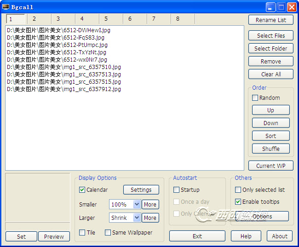Remove the selected wallpaper entry
Screen dimensions: 299x247
coord(271,62)
